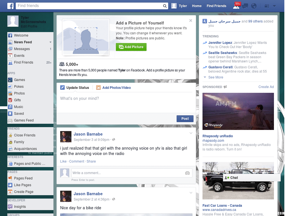Click the Close Friends star icon
The width and height of the screenshot is (288, 216).
point(10,135)
